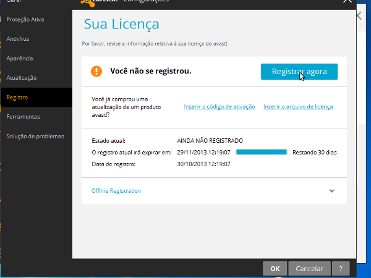Click the Você não se registrou message
Image resolution: width=371 pixels, height=278 pixels.
(151, 71)
